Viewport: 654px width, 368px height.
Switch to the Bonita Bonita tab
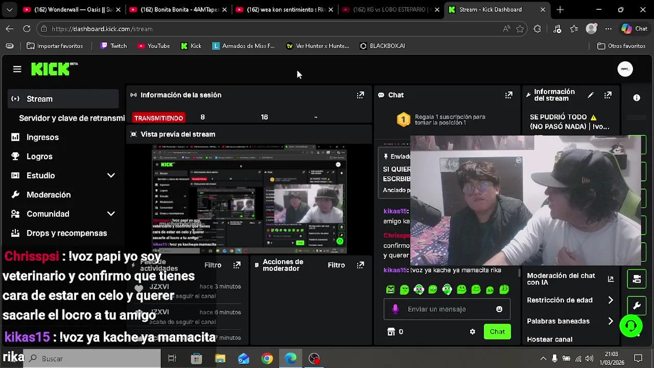178,10
